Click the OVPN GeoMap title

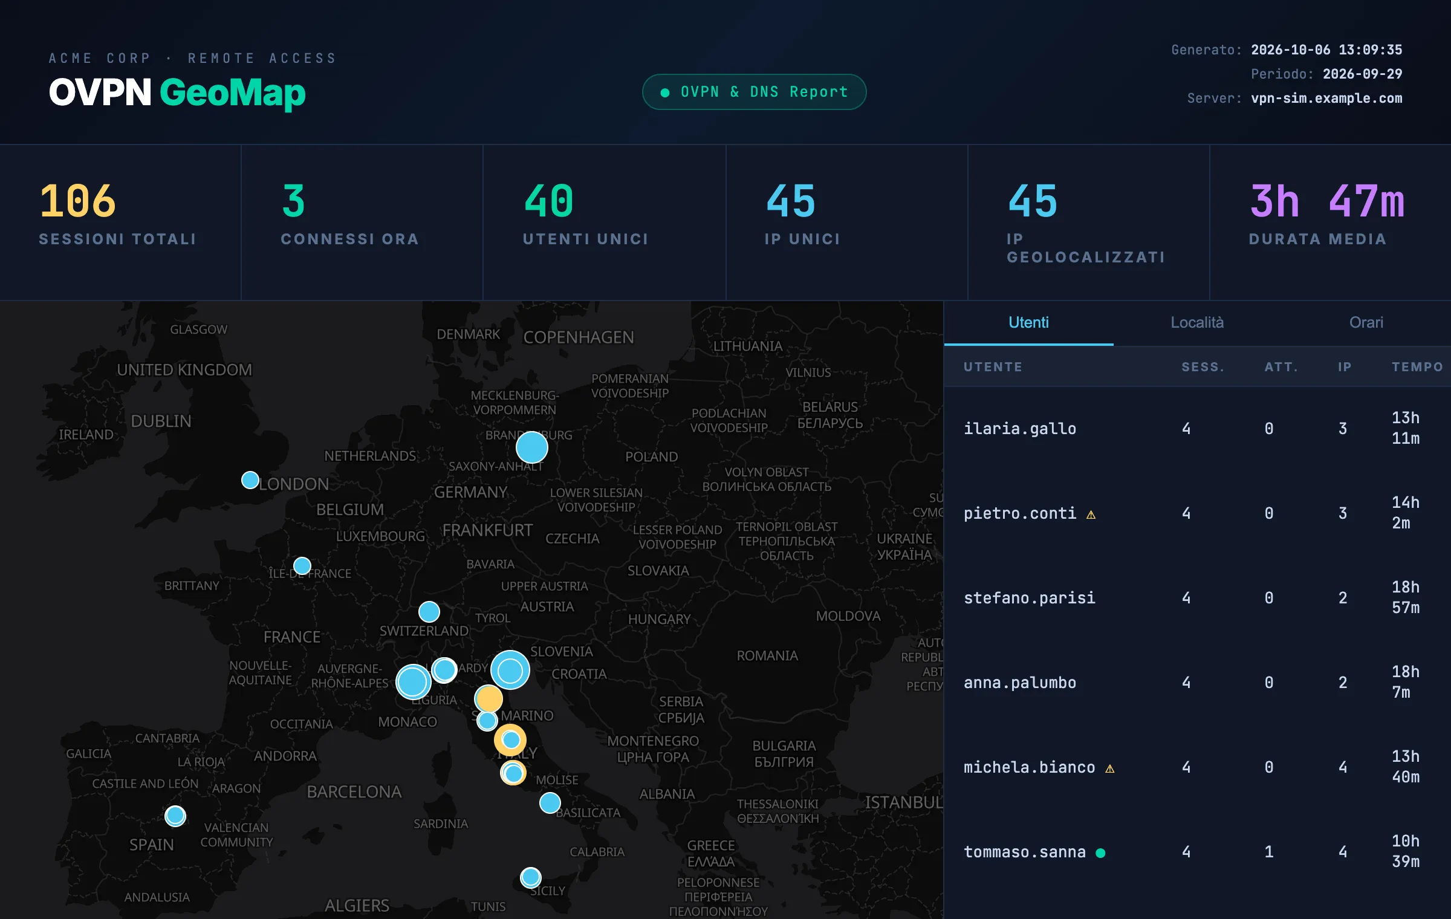coord(177,93)
